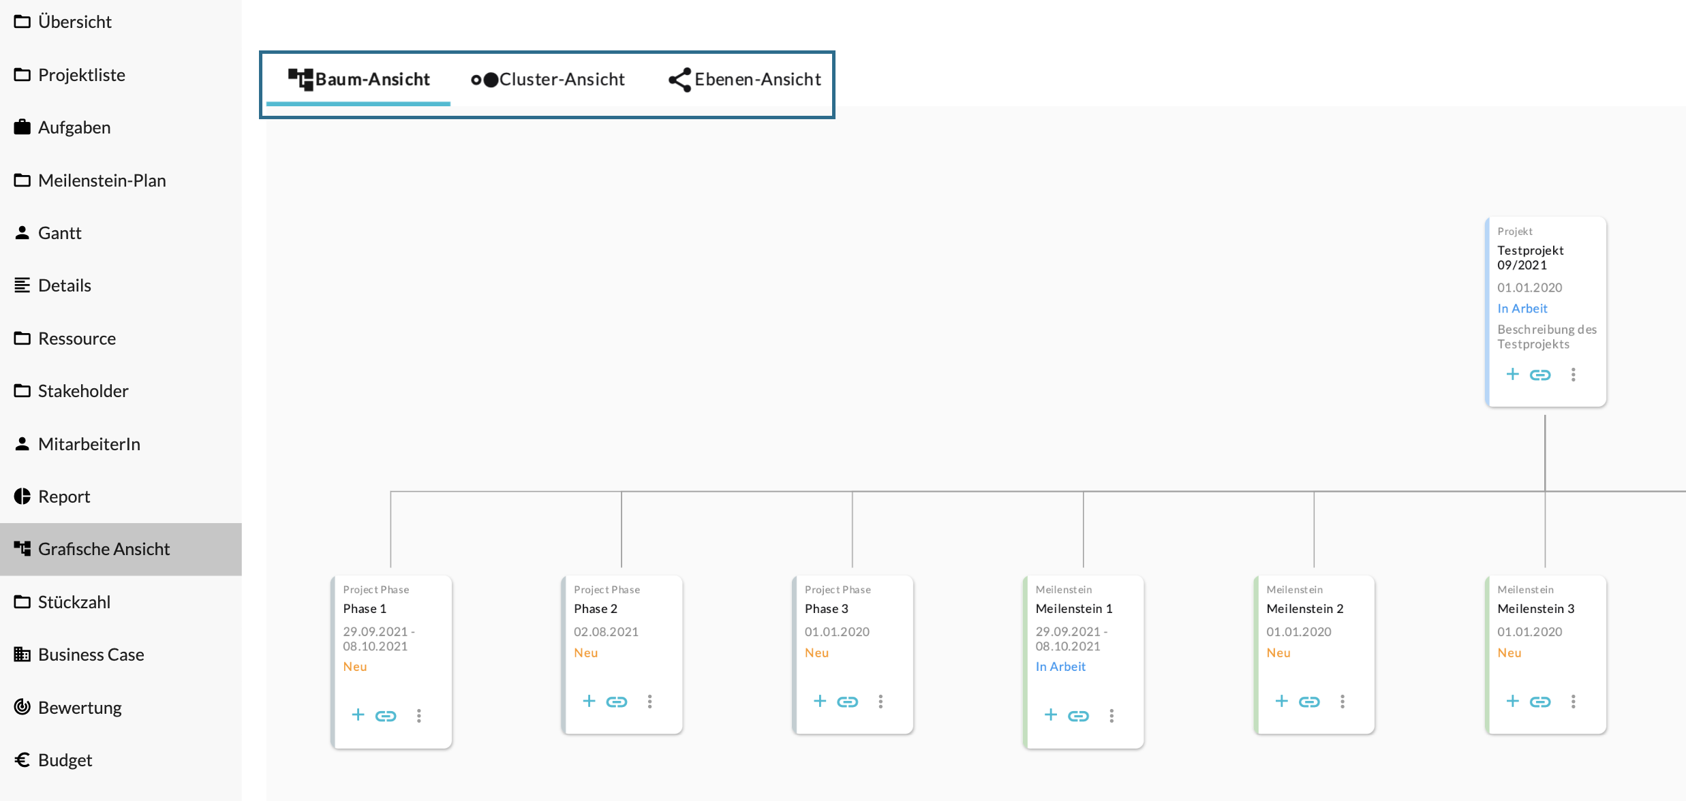
Task: Click the plus icon on Phase 1 card
Action: (358, 714)
